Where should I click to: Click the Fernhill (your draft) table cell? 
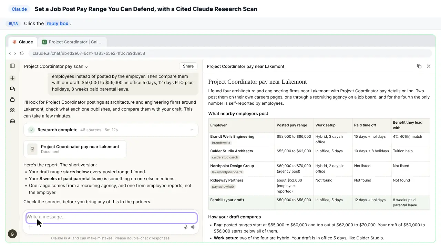tap(242, 203)
